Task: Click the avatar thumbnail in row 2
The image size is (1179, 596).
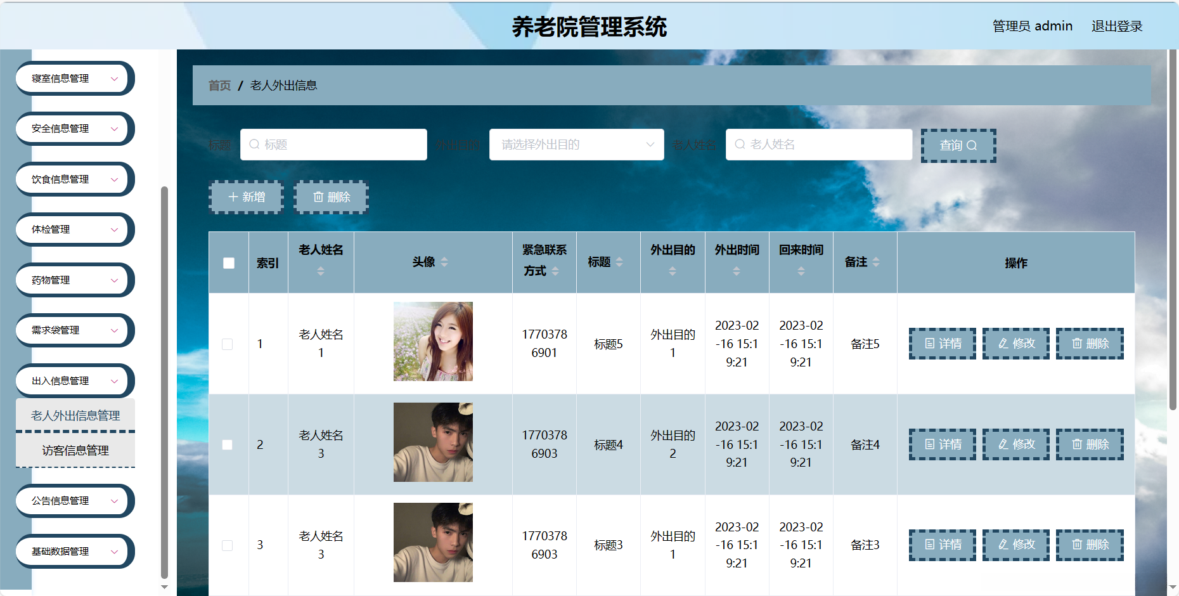Action: coord(433,443)
